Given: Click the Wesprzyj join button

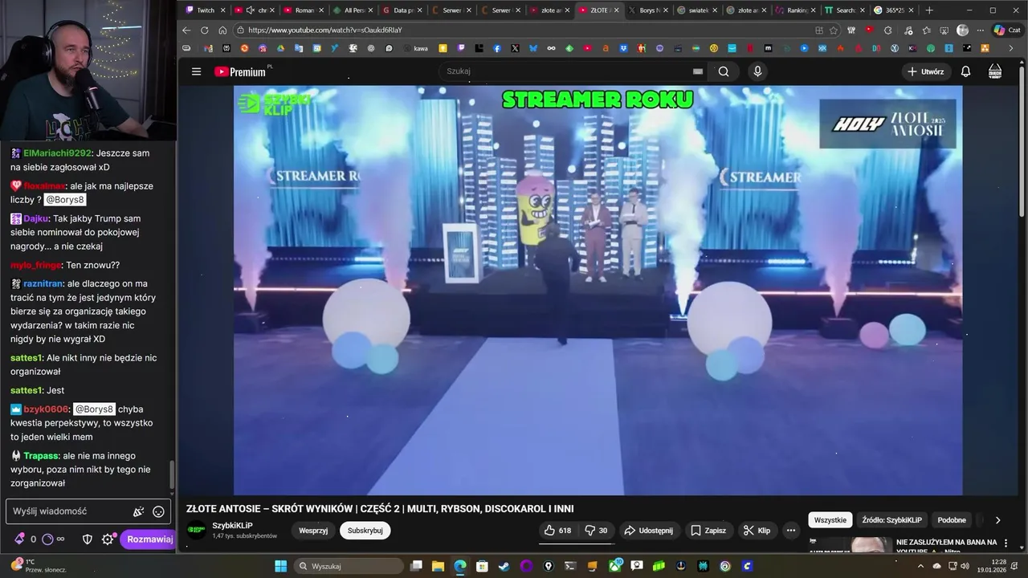Looking at the screenshot, I should tap(313, 531).
